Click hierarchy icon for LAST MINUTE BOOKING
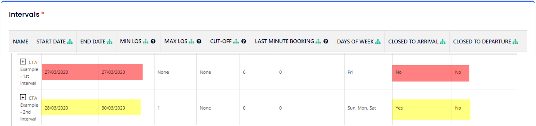536x126 pixels. point(318,41)
